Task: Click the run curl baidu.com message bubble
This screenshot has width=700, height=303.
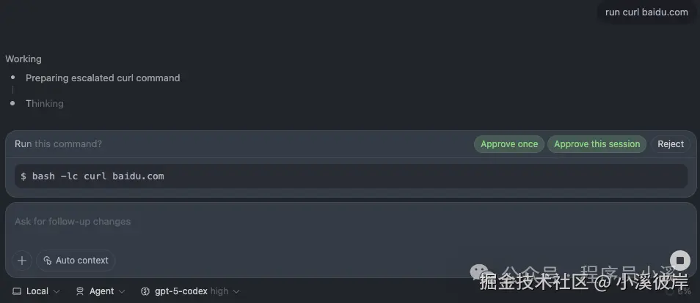Action: coord(646,12)
